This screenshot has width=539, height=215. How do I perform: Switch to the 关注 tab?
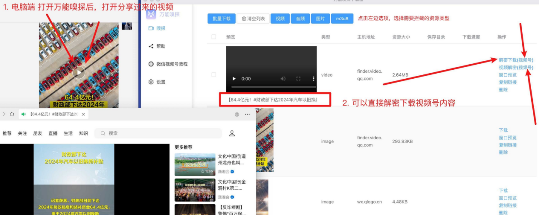pos(22,133)
